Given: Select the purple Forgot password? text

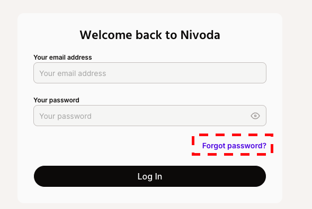Looking at the screenshot, I should pos(234,146).
